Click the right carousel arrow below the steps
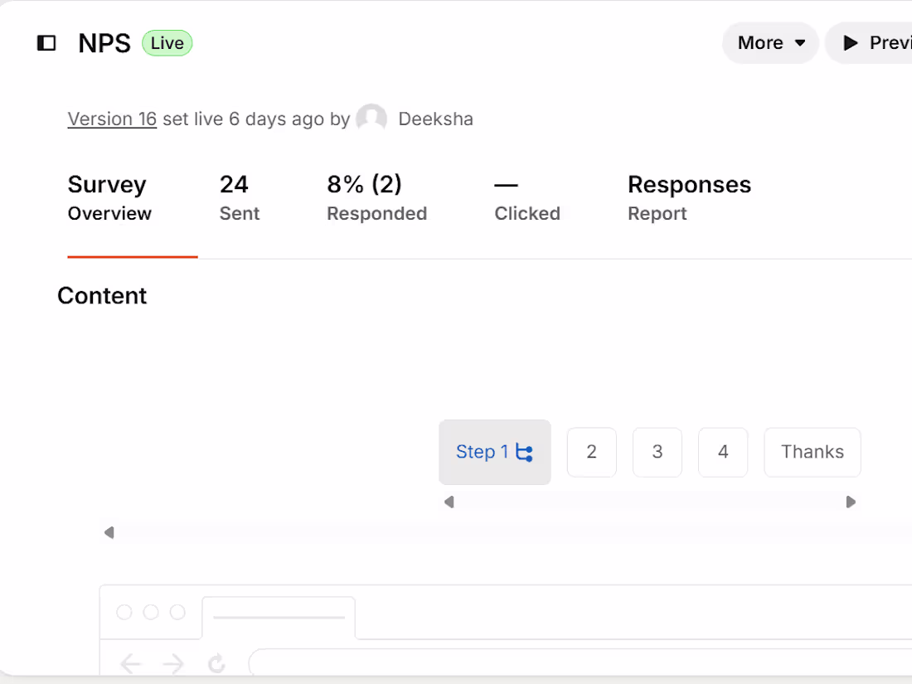 point(851,502)
